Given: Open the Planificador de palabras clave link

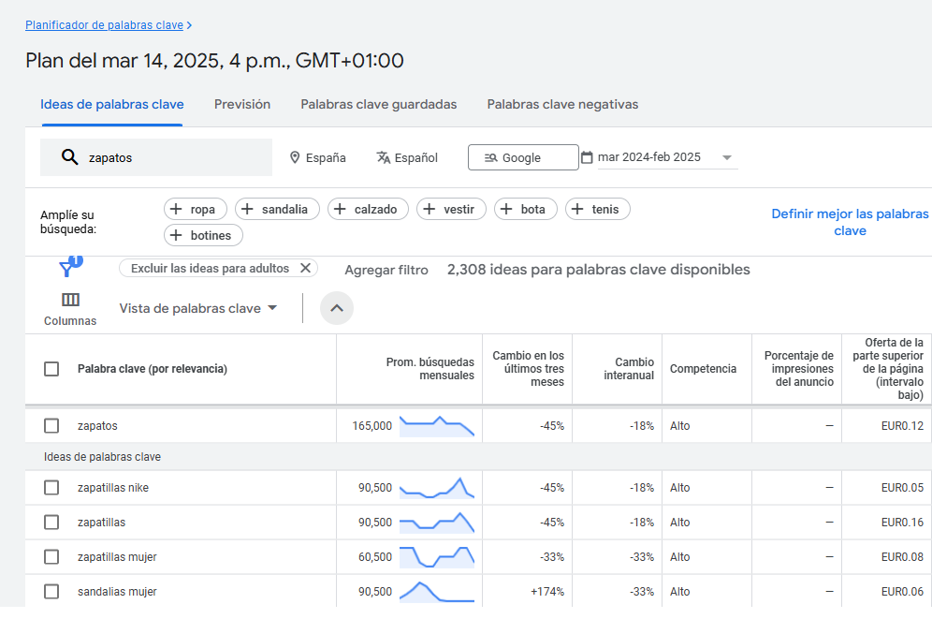Looking at the screenshot, I should (104, 25).
